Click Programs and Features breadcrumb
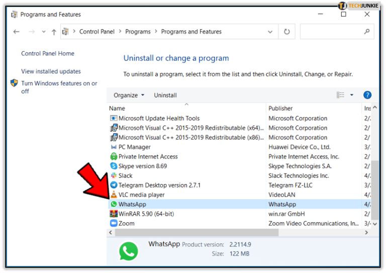This screenshot has width=386, height=273. pos(191,32)
